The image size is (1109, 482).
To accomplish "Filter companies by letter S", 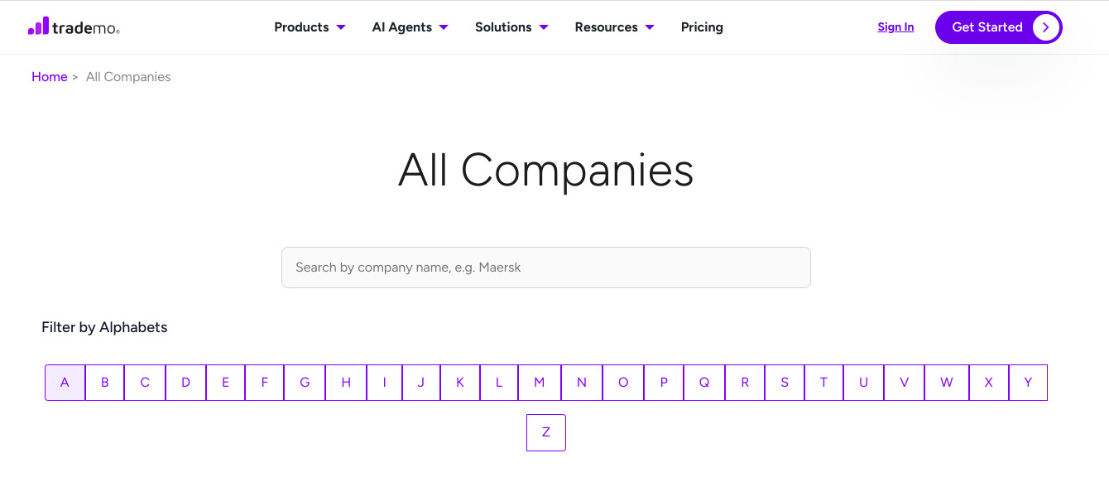I will [785, 383].
